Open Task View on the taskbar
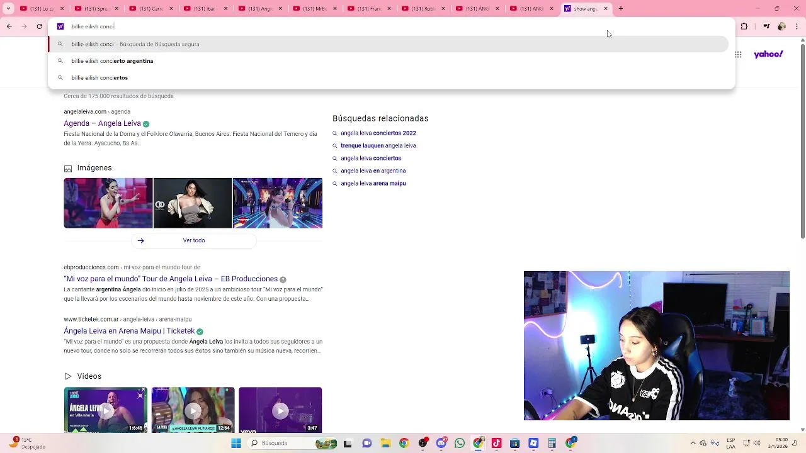The image size is (806, 453). 348,443
